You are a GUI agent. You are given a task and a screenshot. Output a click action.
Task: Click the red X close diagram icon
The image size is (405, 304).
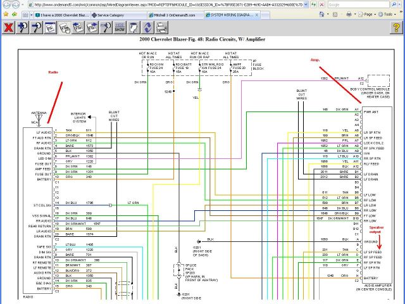pos(9,27)
